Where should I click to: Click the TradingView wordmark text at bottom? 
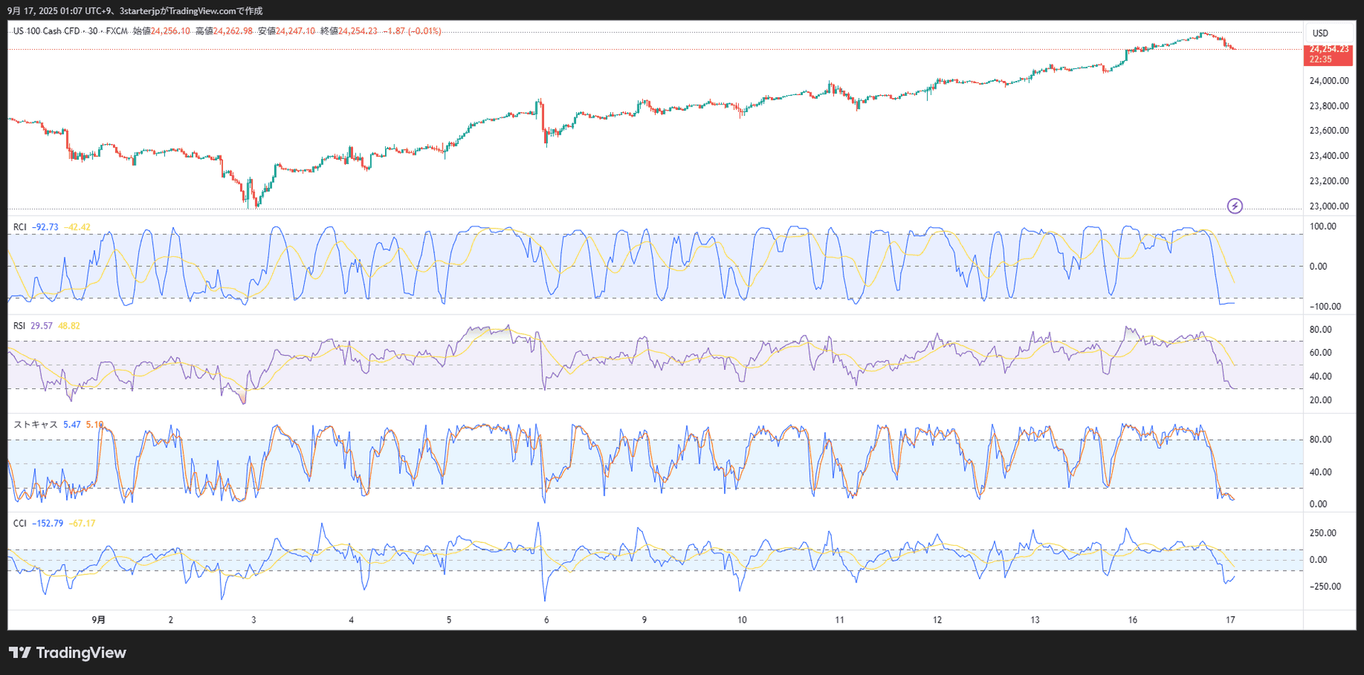coord(81,652)
